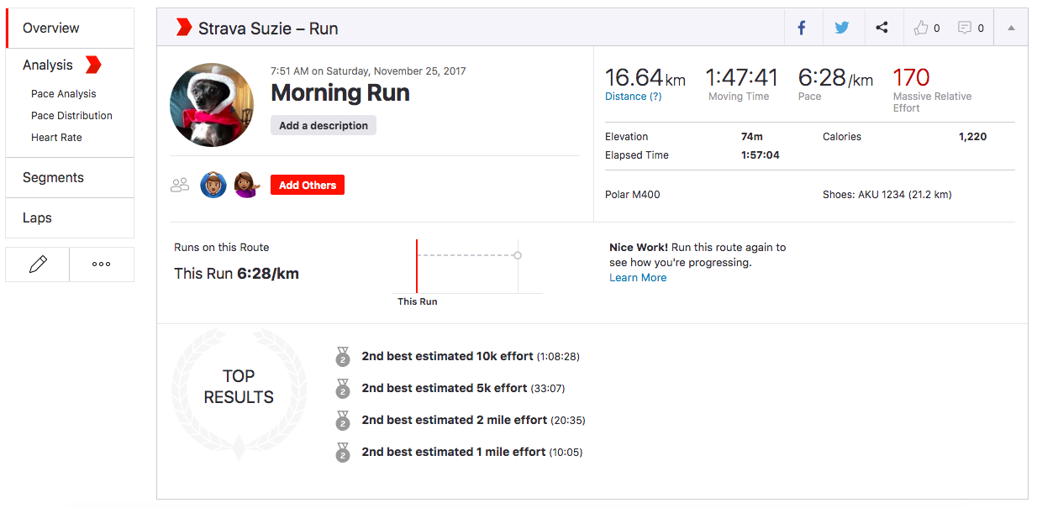Open comments via the speech bubble icon
Image resolution: width=1037 pixels, height=508 pixels.
pyautogui.click(x=965, y=27)
